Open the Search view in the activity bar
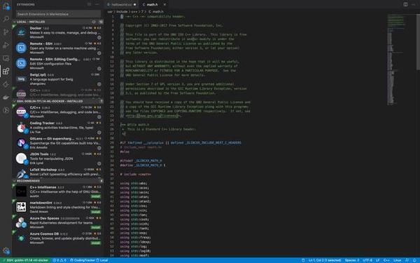 click(6, 19)
